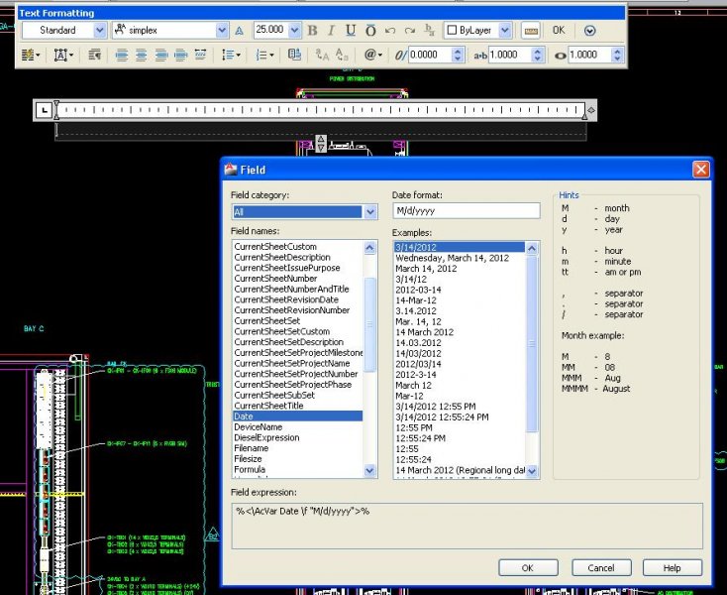The image size is (727, 595).
Task: Select DeviceName in Field names list
Action: click(258, 427)
